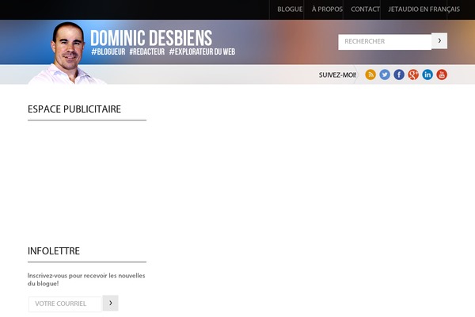Open the Facebook follow icon
Screen dimensions: 475x317
(399, 74)
